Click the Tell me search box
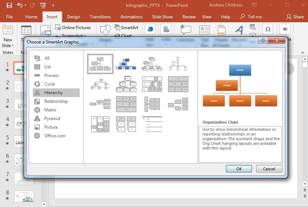Viewport: 308px width, 207px height. (x=254, y=17)
